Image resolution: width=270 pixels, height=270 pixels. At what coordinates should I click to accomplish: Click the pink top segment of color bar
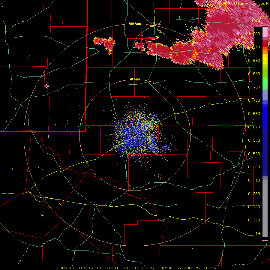(x=265, y=32)
